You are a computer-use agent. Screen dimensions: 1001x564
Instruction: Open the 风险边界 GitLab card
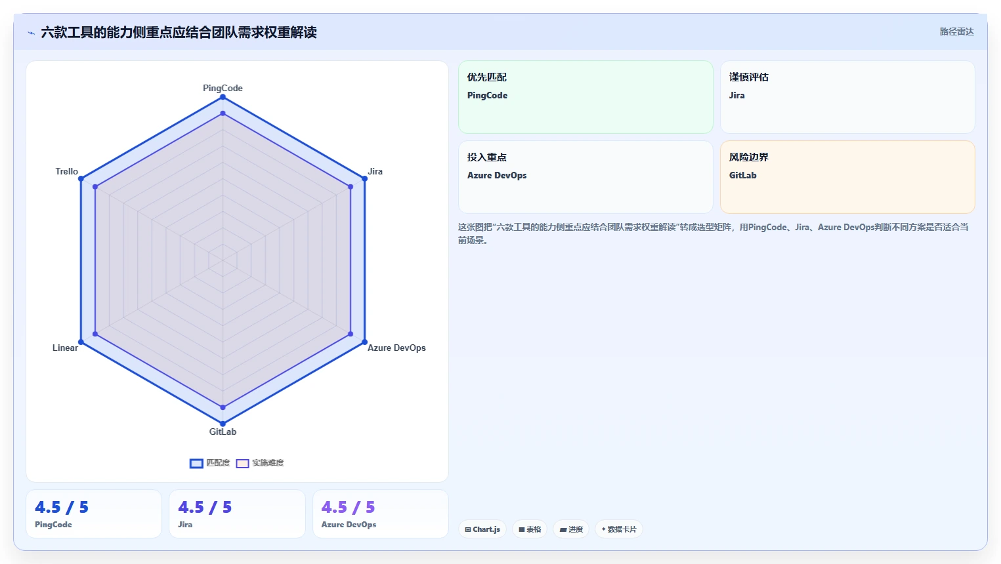[847, 177]
